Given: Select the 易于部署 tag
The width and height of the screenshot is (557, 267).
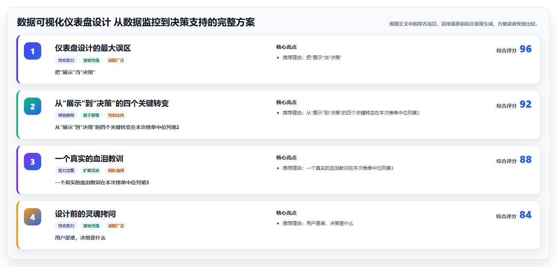Looking at the screenshot, I should coord(91,116).
